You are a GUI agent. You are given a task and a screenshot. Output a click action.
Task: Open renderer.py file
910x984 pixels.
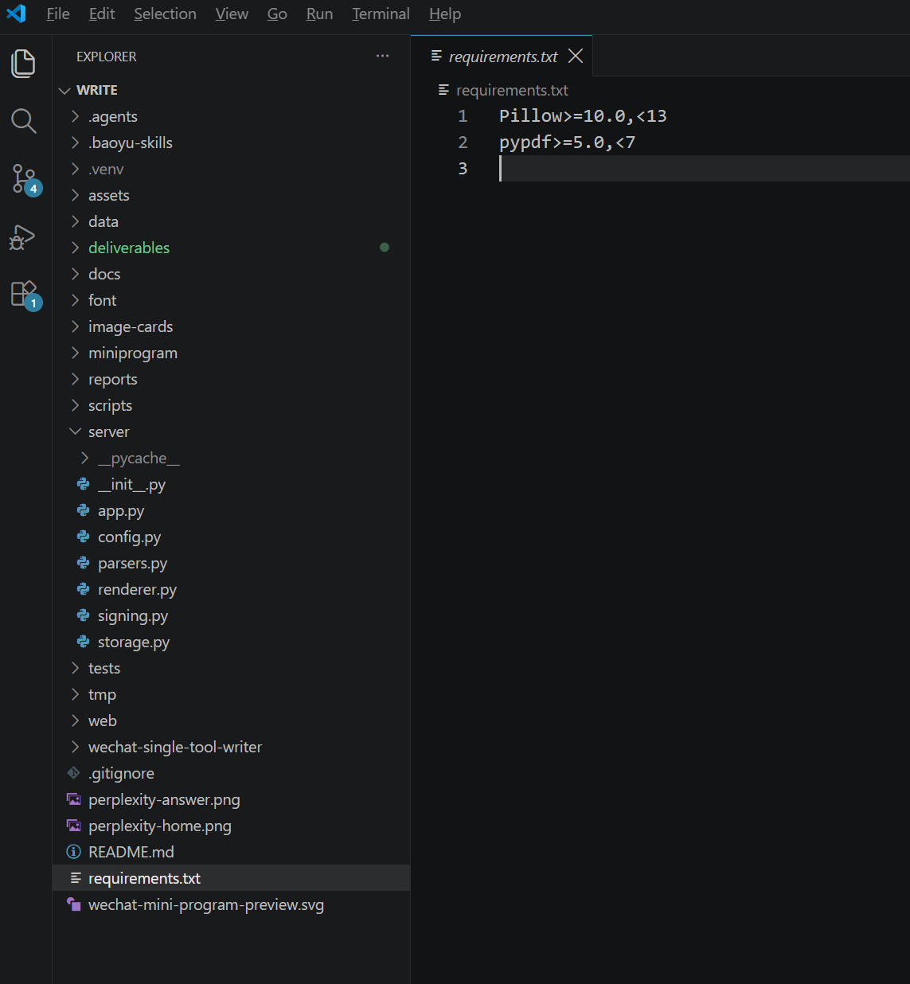coord(231,589)
